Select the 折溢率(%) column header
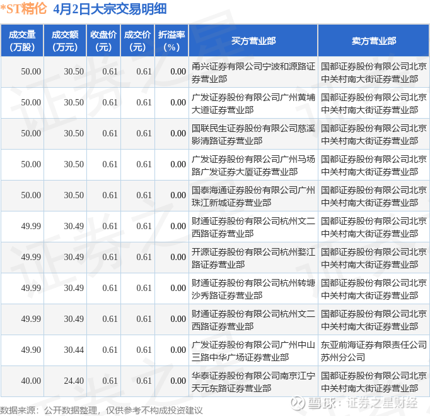The height and width of the screenshot is (416, 430). pyautogui.click(x=171, y=40)
